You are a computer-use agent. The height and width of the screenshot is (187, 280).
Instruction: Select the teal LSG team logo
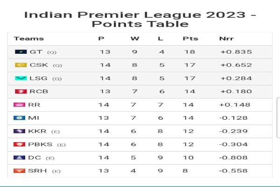click(21, 78)
